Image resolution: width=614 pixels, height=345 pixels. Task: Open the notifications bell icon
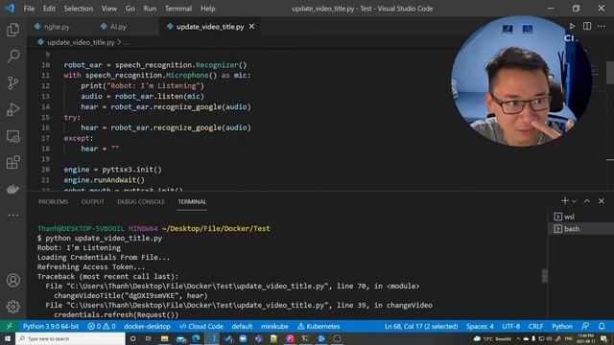(602, 326)
